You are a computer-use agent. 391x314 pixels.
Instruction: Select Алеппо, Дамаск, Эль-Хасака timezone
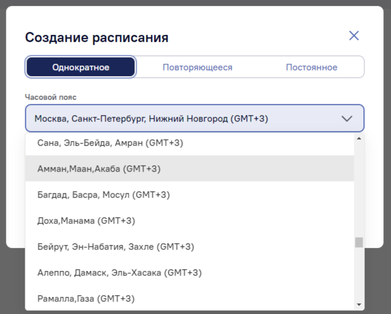tap(119, 273)
